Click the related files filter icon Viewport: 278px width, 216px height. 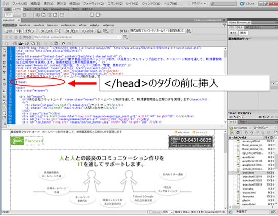224,25
